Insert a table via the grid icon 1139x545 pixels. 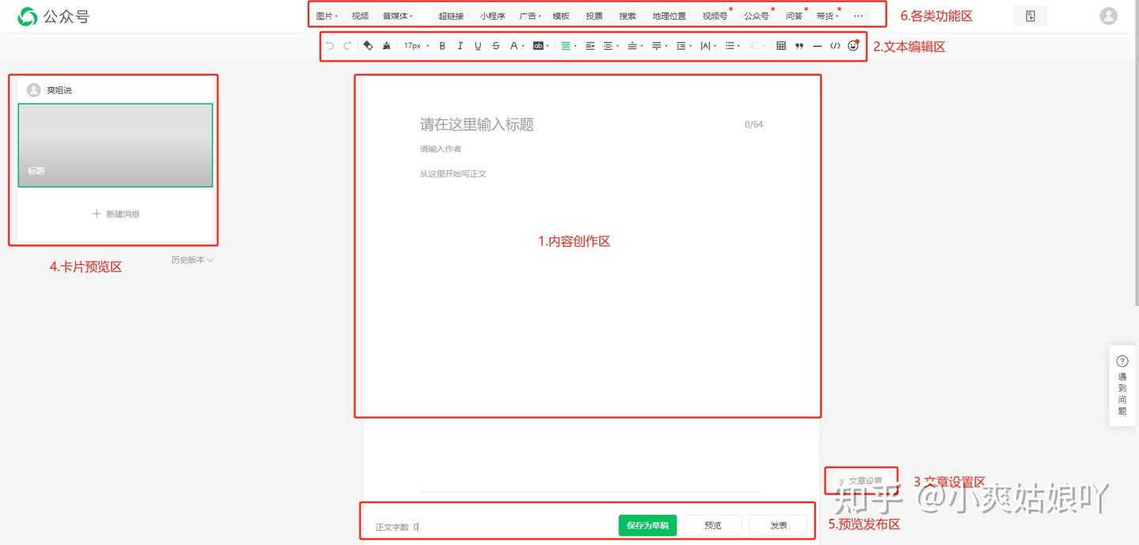click(781, 46)
